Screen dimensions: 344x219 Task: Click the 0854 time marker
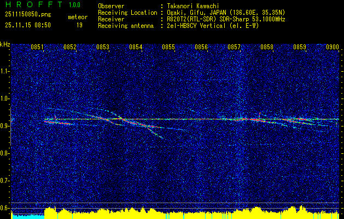(136, 47)
